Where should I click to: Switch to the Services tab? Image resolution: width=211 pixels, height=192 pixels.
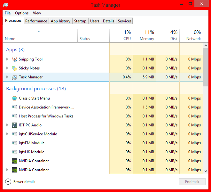(x=125, y=21)
